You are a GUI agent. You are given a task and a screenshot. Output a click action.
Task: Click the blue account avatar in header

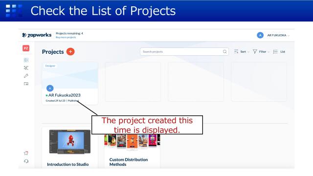(260, 35)
